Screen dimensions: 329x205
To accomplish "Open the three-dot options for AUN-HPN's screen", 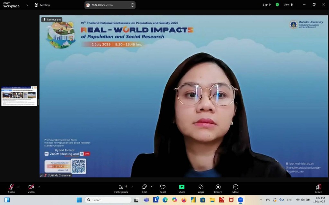I will (x=132, y=5).
